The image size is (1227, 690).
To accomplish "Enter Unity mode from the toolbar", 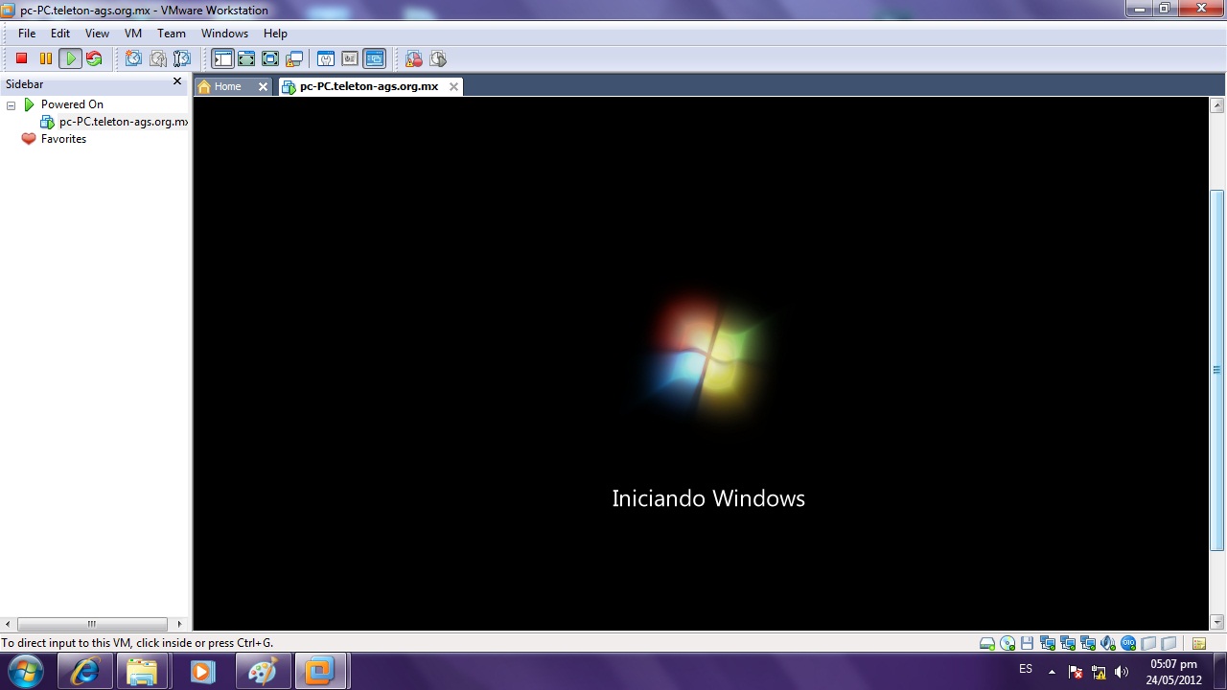I will 294,58.
